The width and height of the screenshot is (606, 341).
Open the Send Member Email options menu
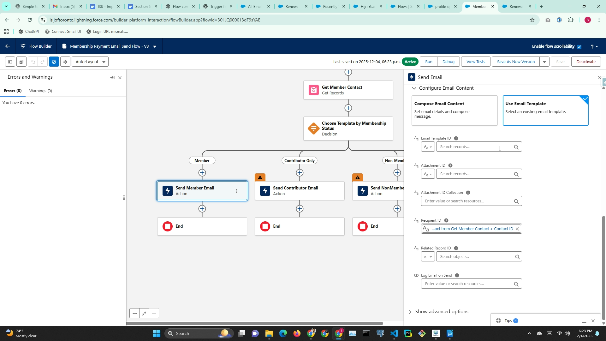237,191
